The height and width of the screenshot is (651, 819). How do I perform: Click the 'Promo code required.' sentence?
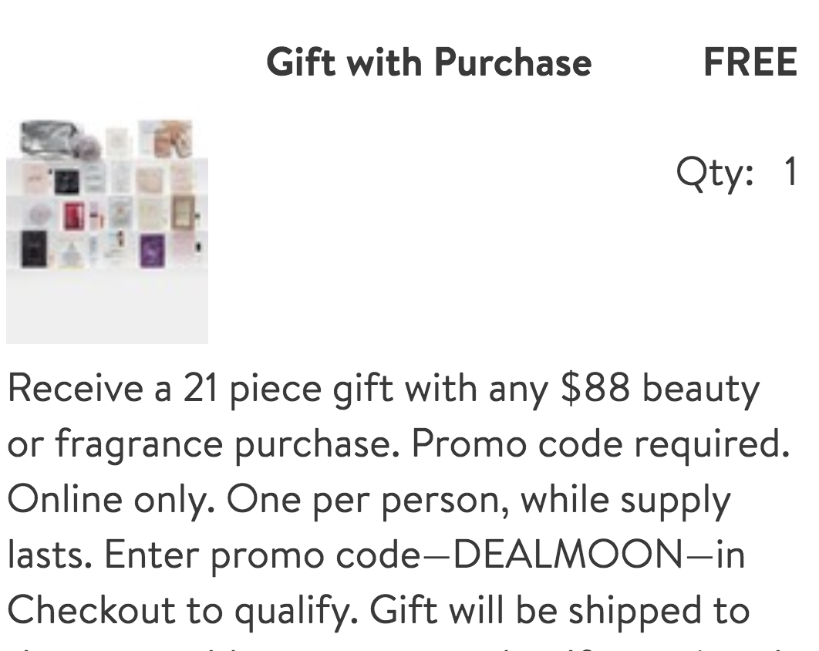[x=600, y=445]
